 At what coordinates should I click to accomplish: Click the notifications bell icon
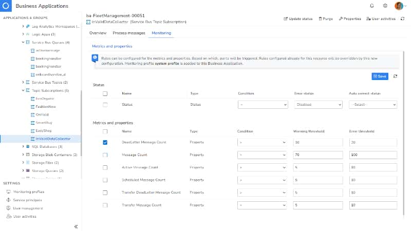click(x=372, y=6)
